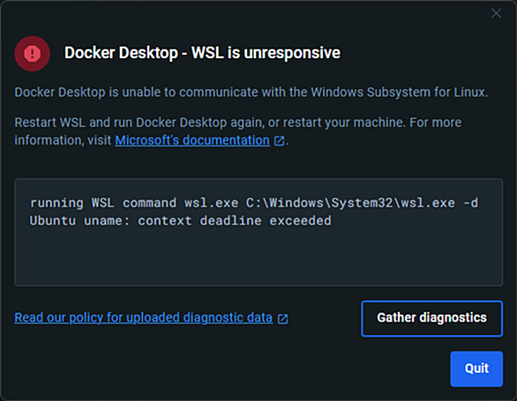Click inside the error message box's empty area
The width and height of the screenshot is (517, 401).
[x=258, y=257]
